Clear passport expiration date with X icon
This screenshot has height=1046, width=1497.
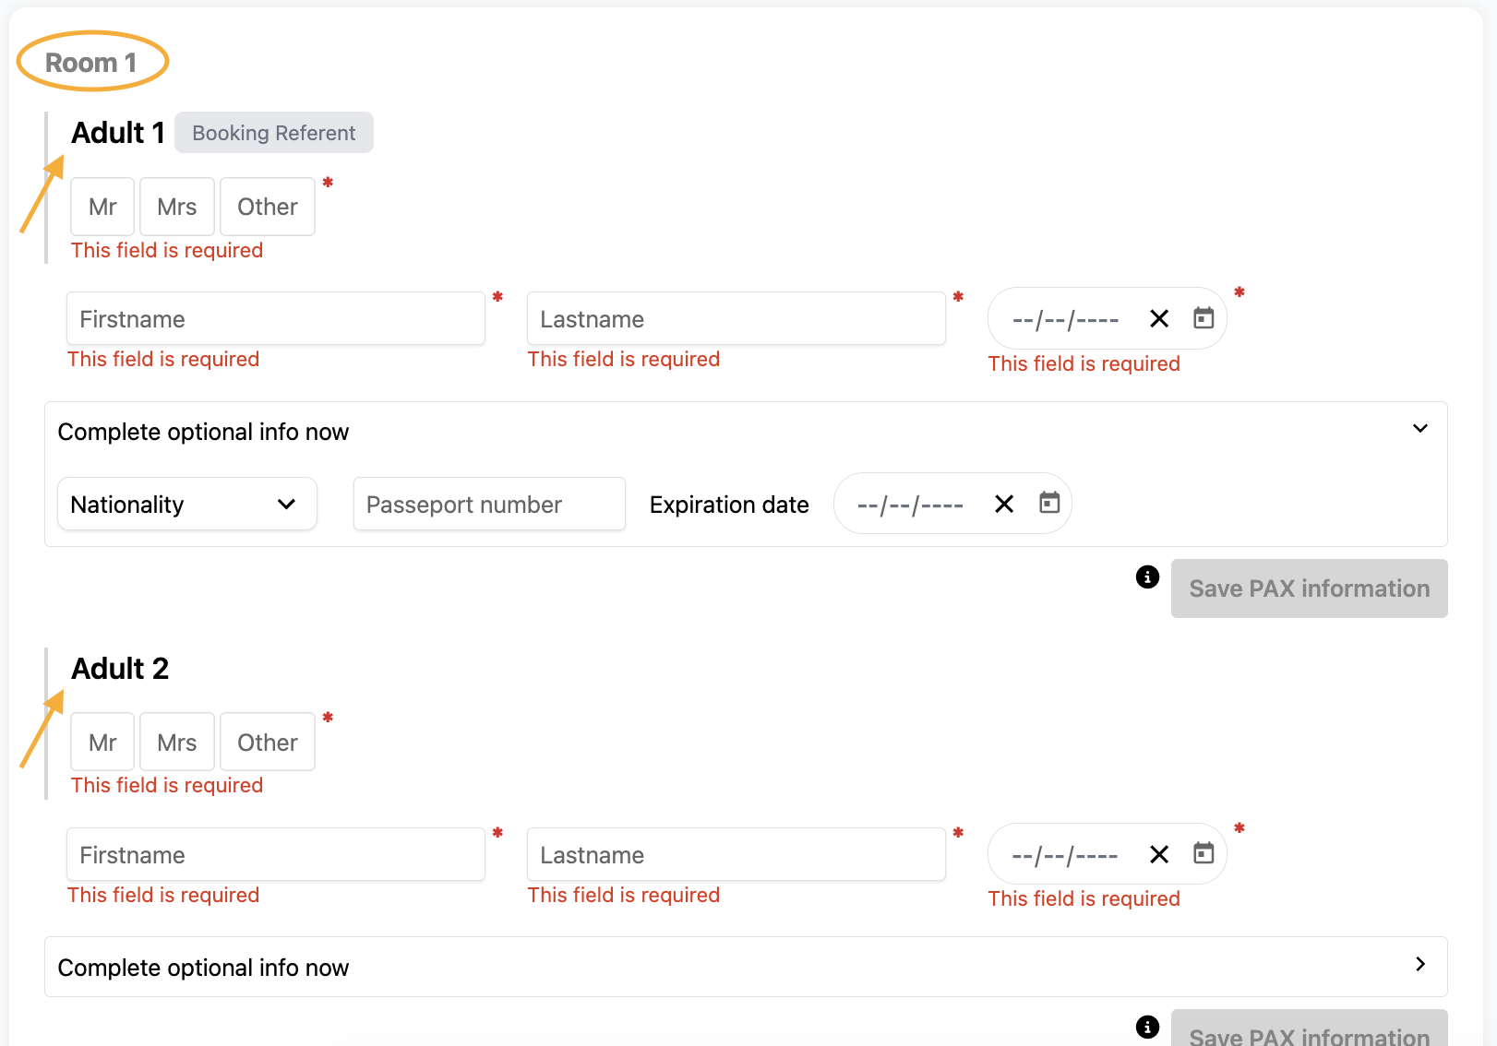(1004, 504)
